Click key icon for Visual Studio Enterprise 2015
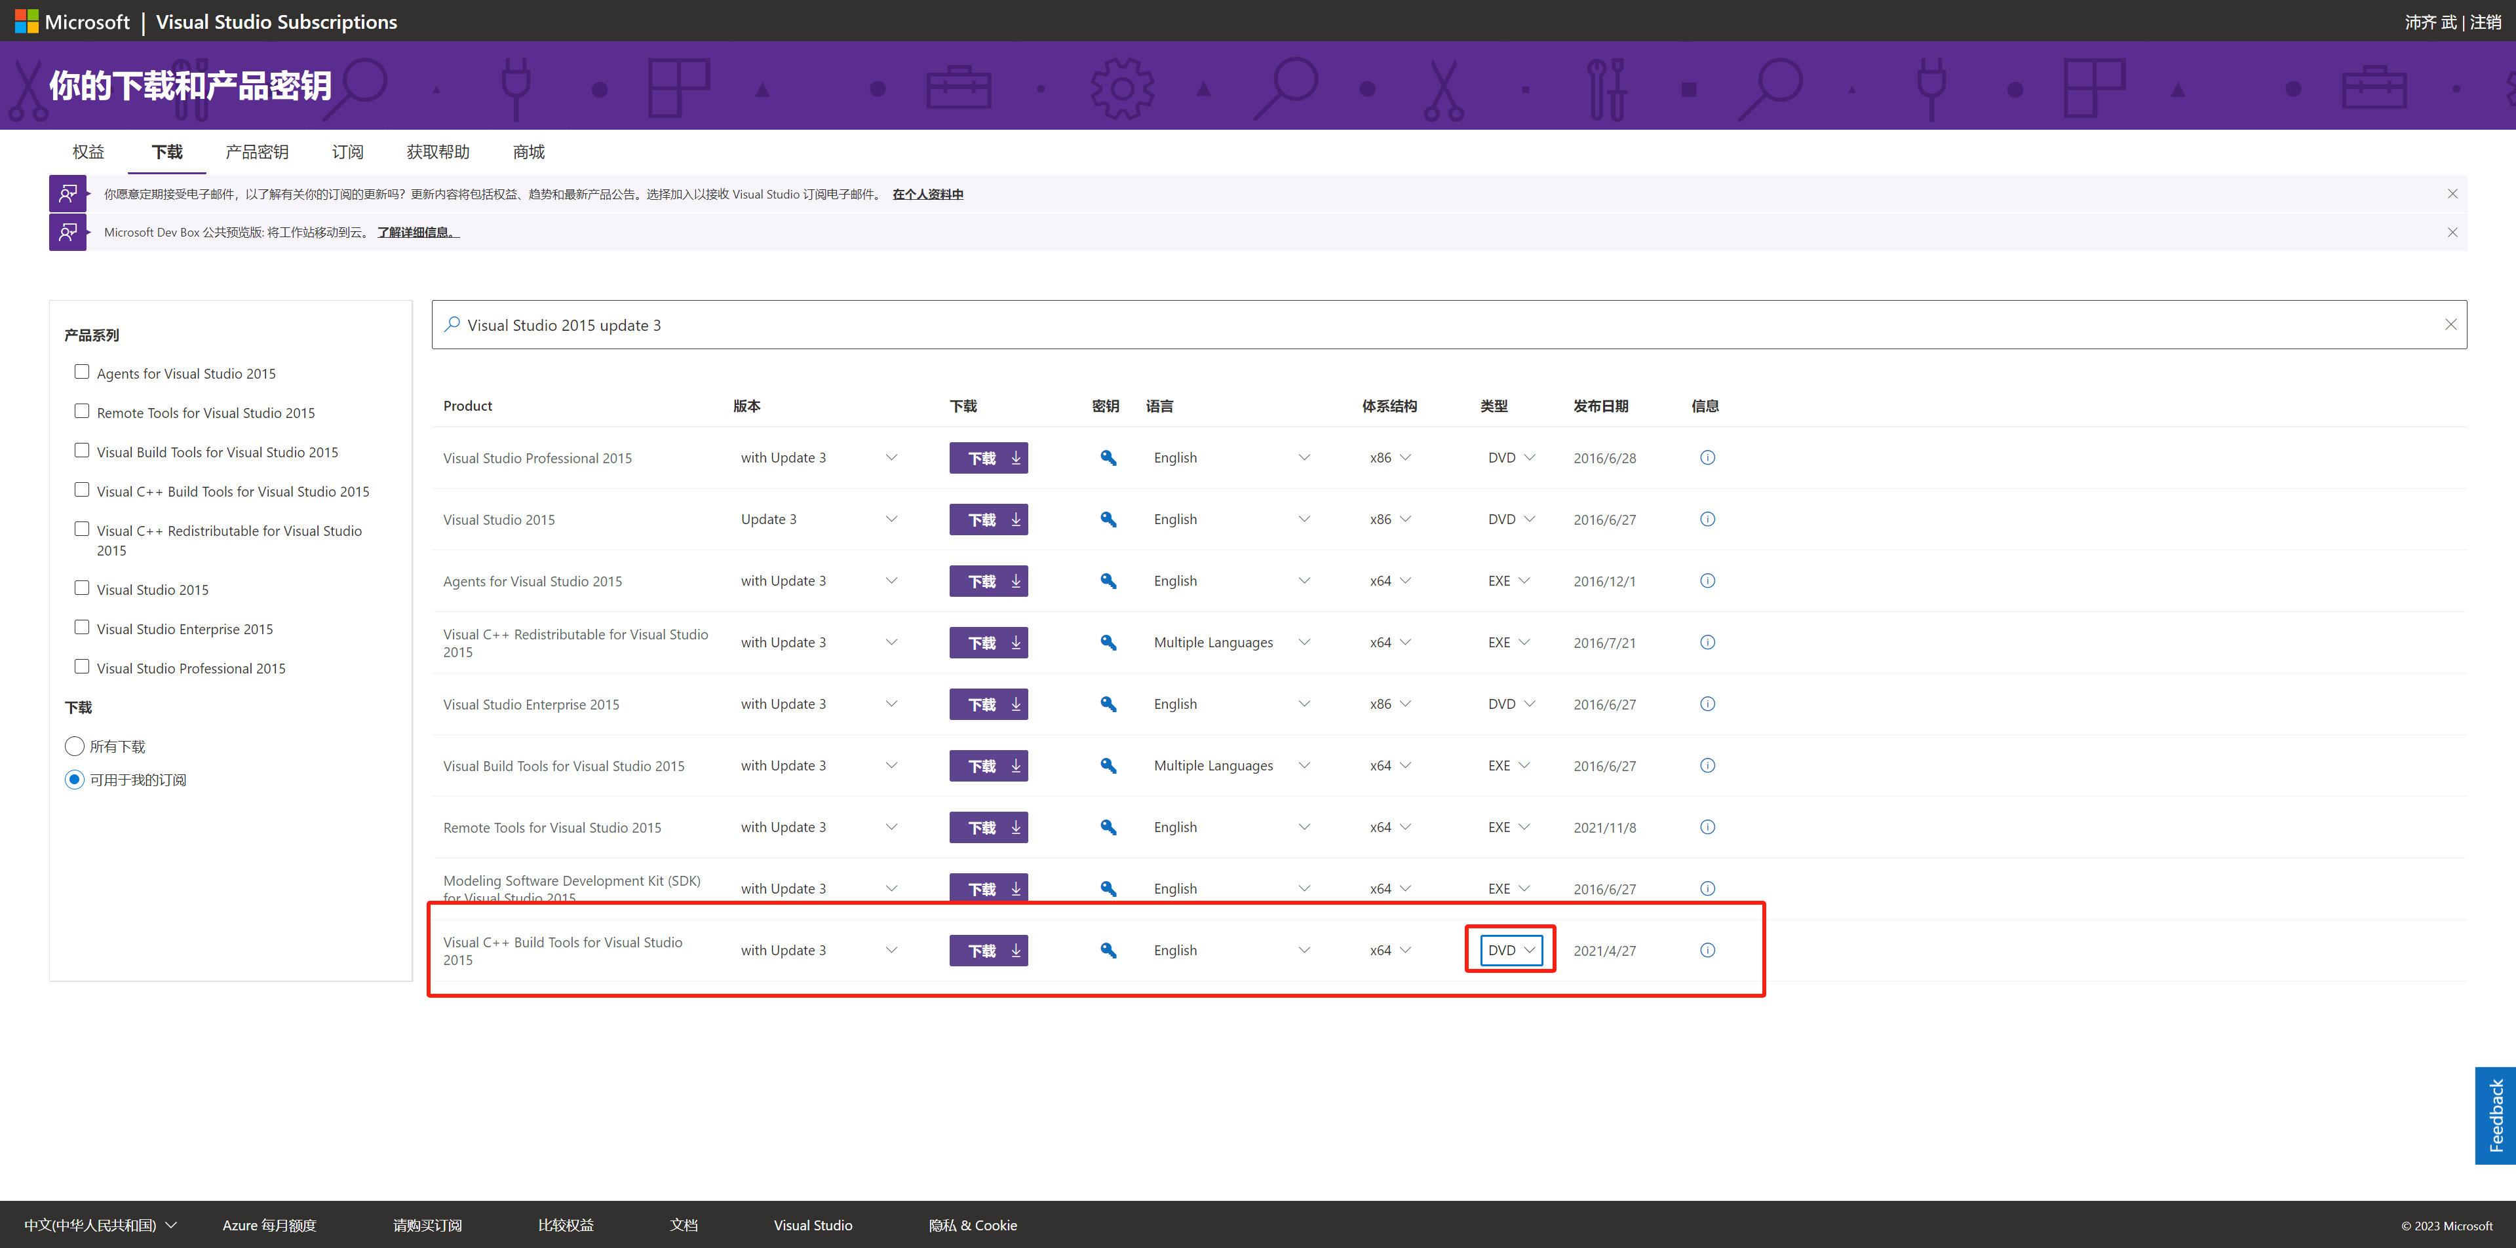 (x=1108, y=704)
